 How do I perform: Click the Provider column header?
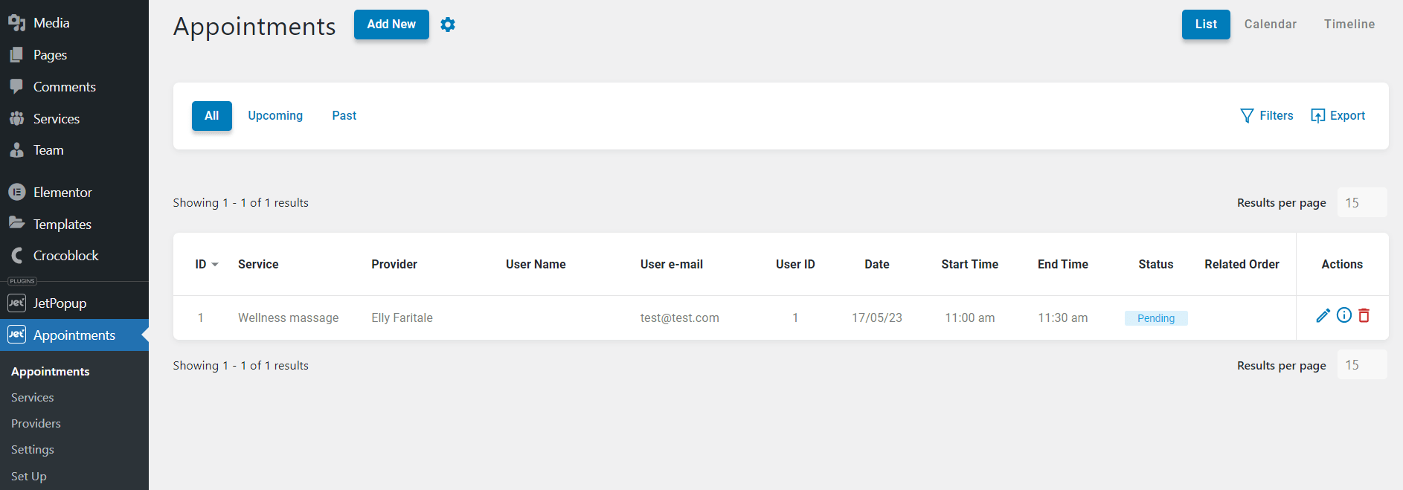click(x=394, y=265)
